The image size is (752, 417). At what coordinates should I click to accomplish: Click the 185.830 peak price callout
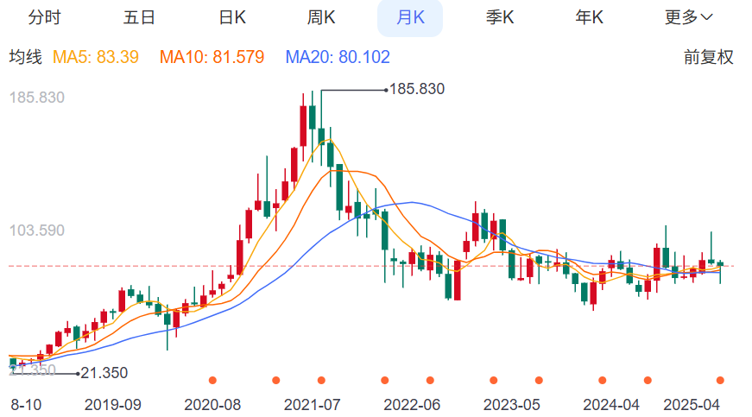(x=417, y=89)
